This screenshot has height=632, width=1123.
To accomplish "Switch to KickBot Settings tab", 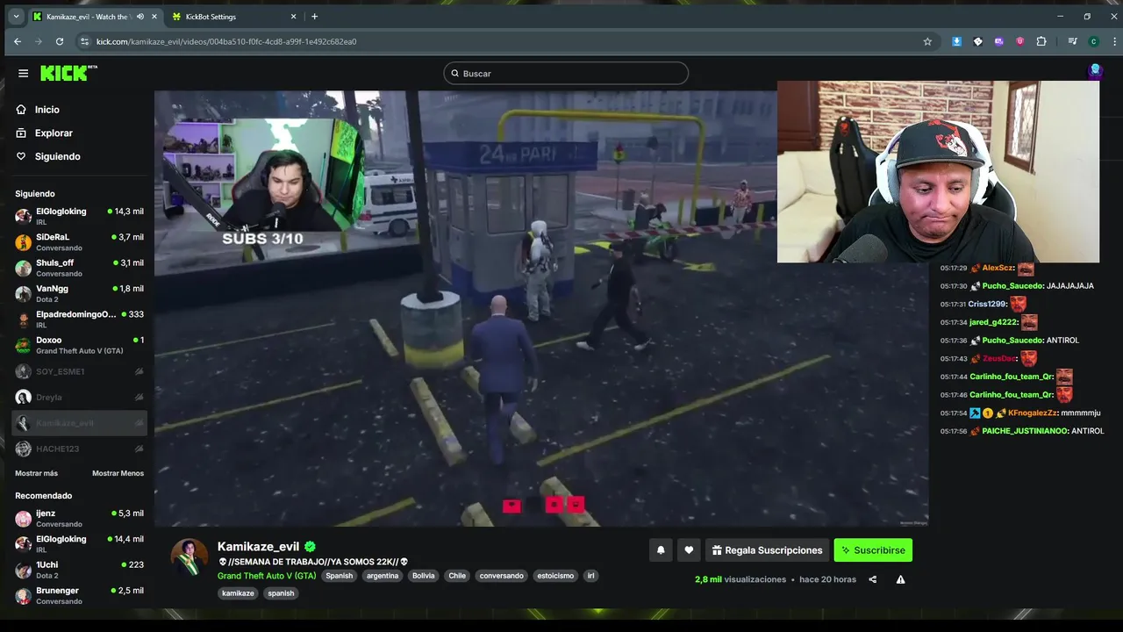I will [233, 17].
